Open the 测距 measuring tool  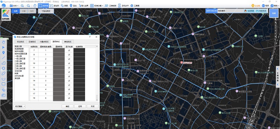[x=64, y=6]
